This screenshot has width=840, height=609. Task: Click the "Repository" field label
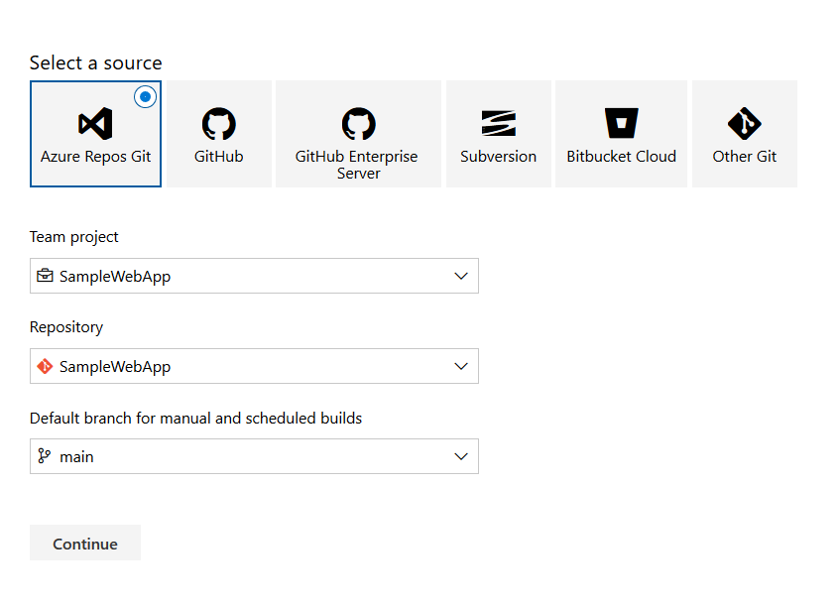(x=66, y=327)
